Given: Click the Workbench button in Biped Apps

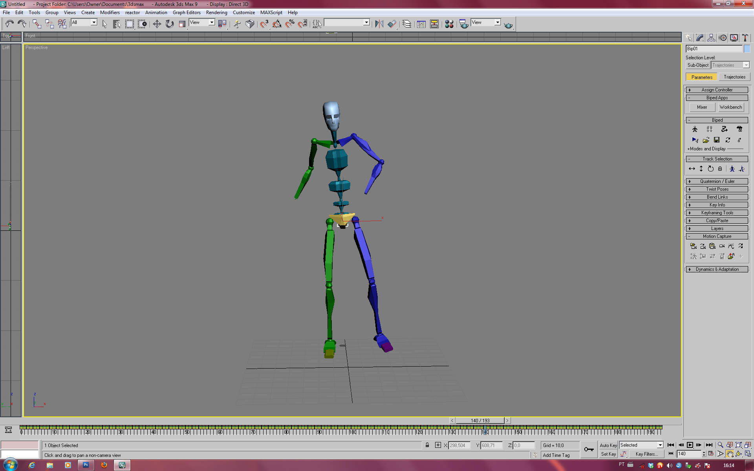Looking at the screenshot, I should 731,107.
